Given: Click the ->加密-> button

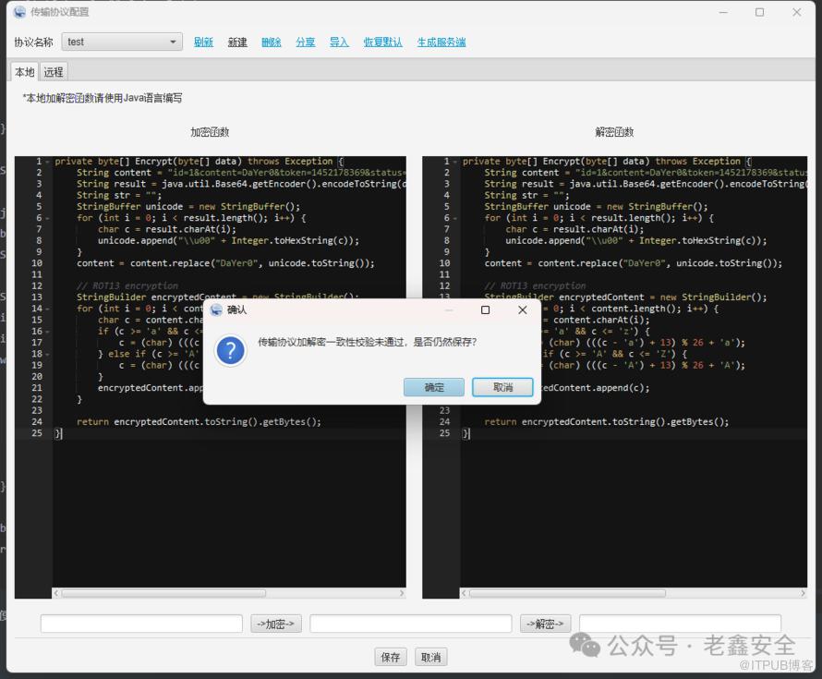Looking at the screenshot, I should (x=276, y=624).
